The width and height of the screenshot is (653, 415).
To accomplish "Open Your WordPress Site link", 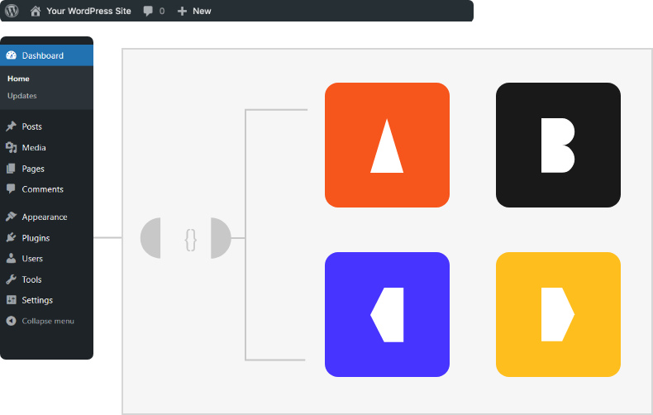I will click(88, 11).
